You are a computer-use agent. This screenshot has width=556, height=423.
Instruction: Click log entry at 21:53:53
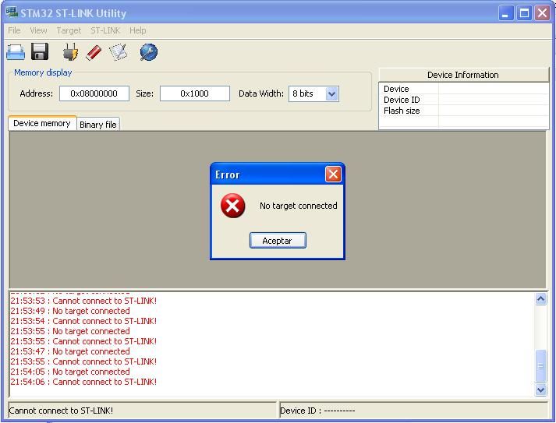click(x=83, y=301)
